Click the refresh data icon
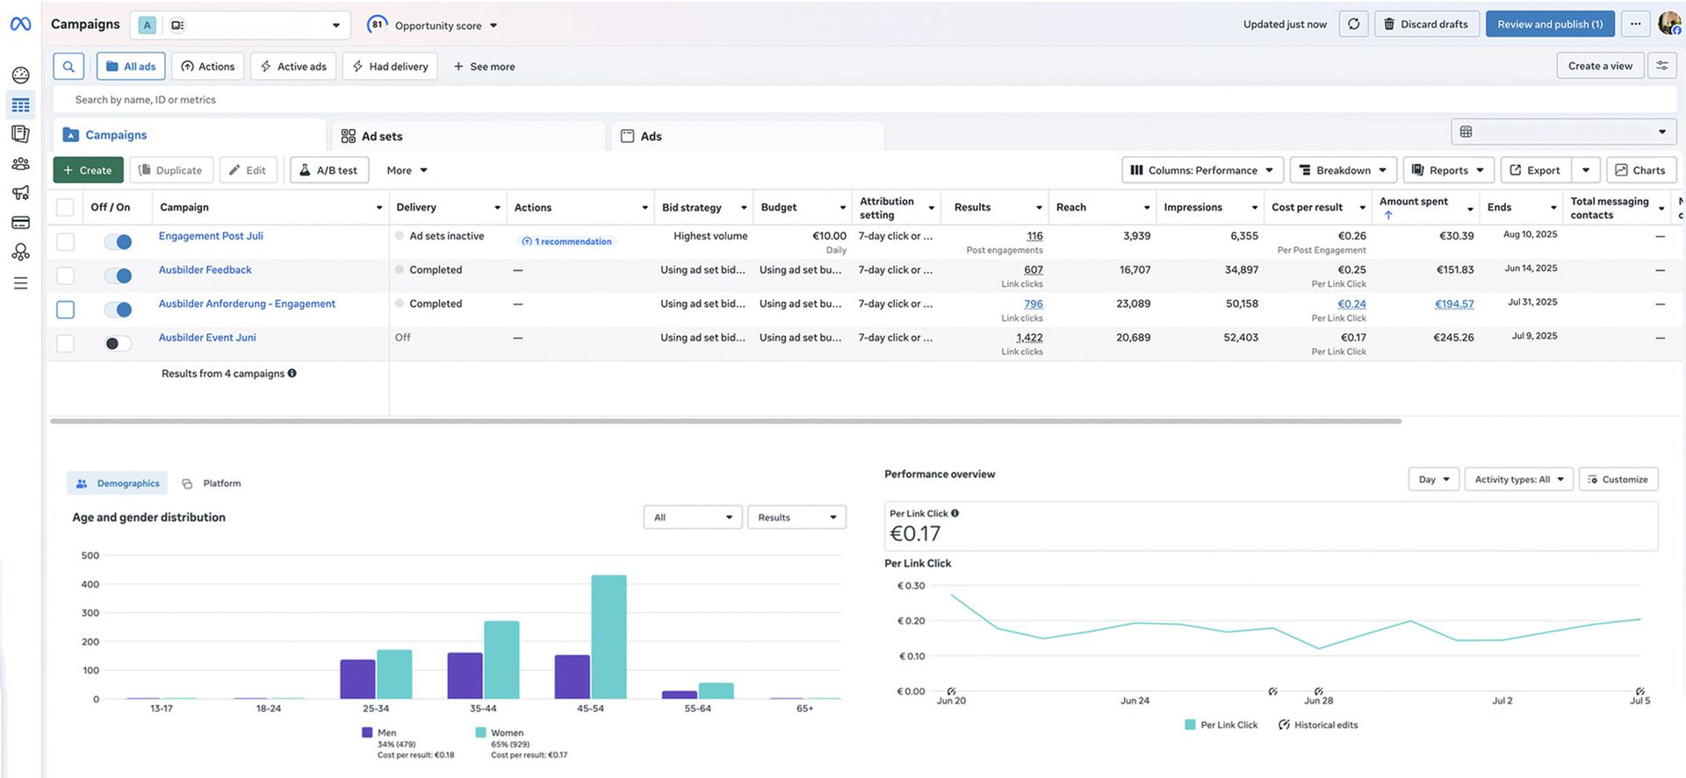The height and width of the screenshot is (778, 1686). click(1353, 25)
